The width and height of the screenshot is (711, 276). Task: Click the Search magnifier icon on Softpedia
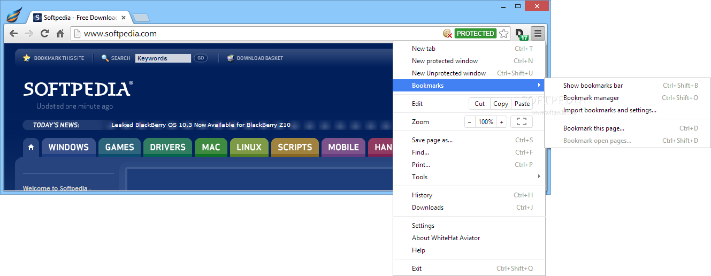pyautogui.click(x=105, y=58)
